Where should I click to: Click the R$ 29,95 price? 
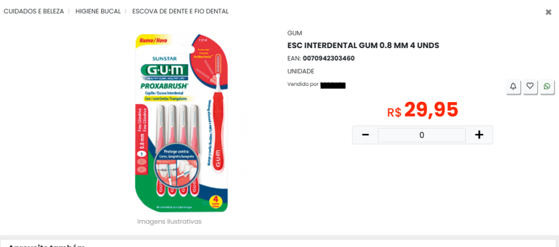[x=422, y=110]
